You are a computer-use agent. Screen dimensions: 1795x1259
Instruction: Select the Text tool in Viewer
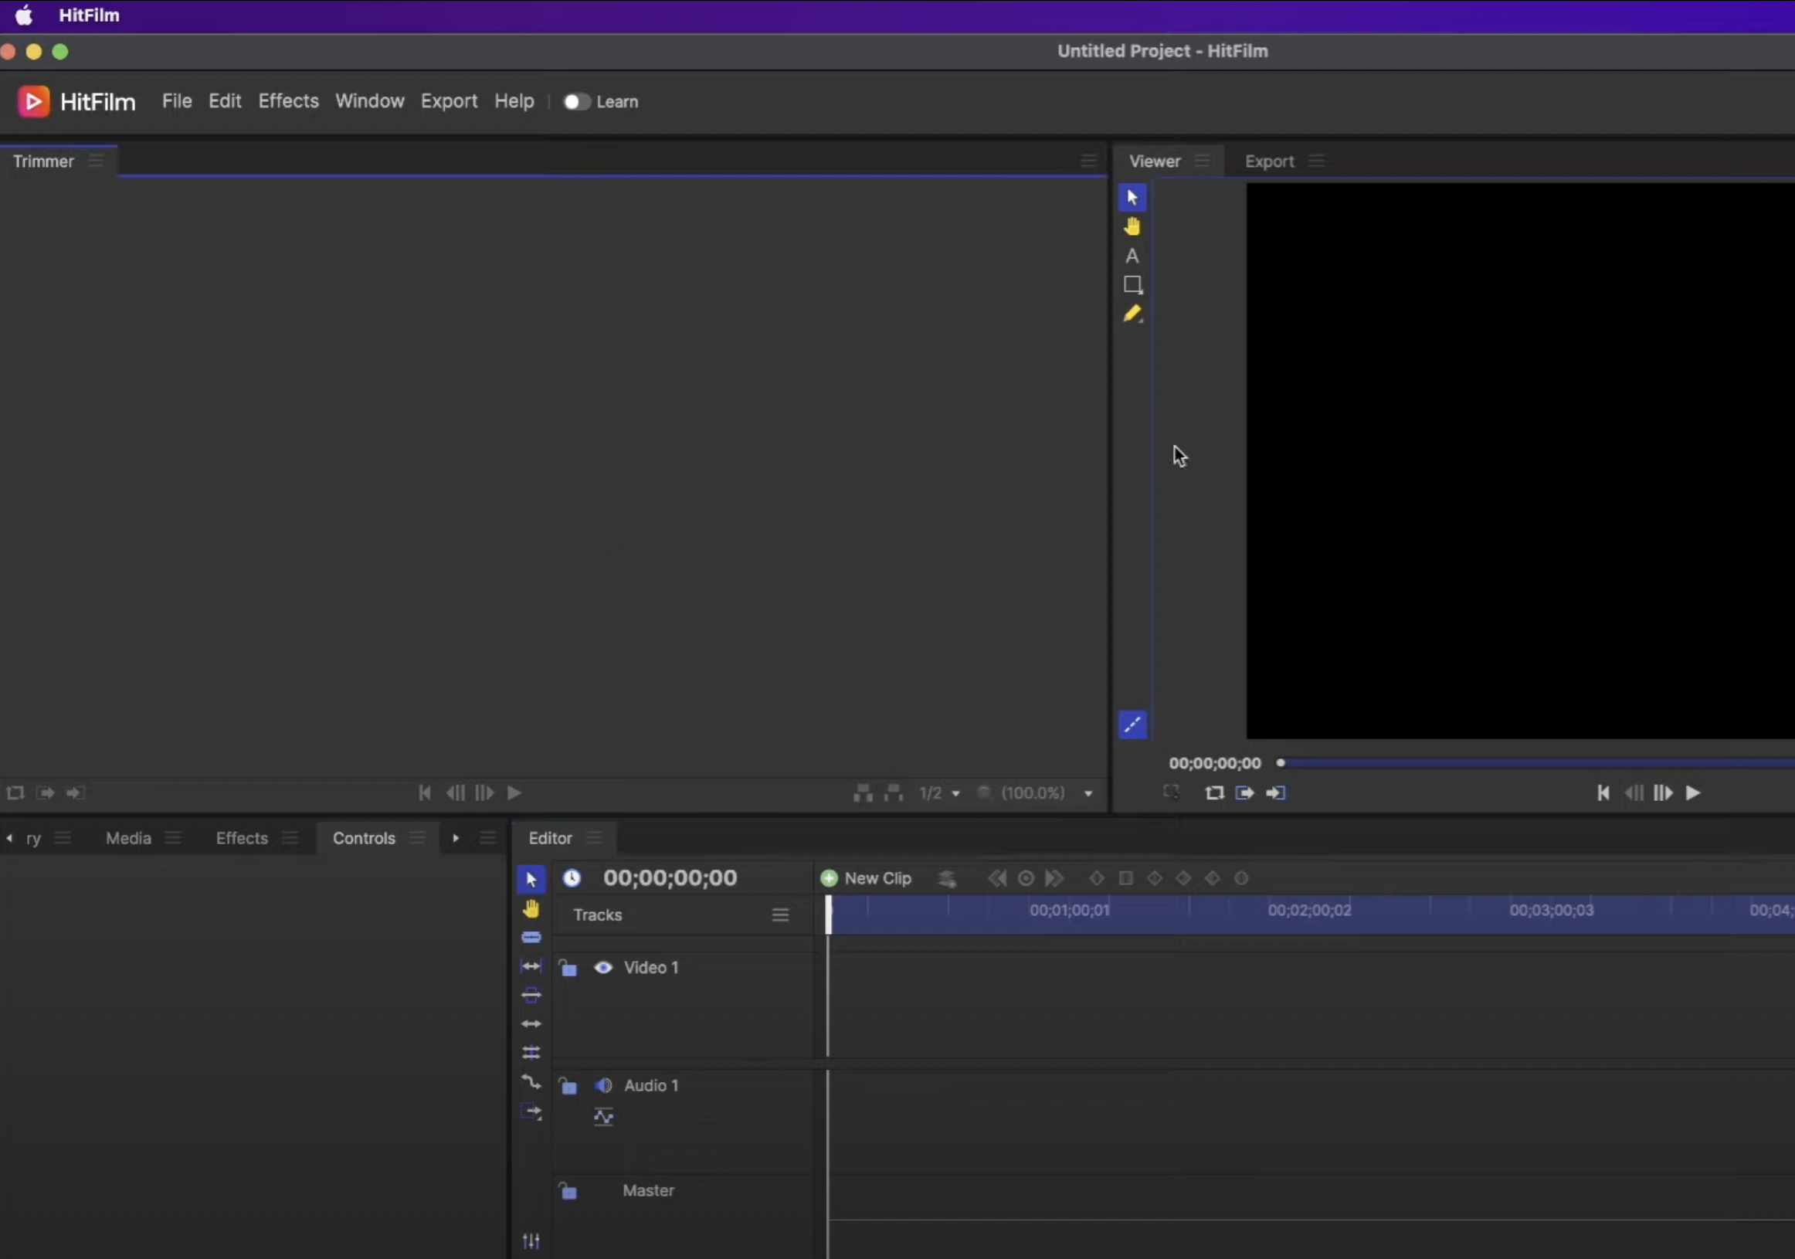click(x=1132, y=256)
